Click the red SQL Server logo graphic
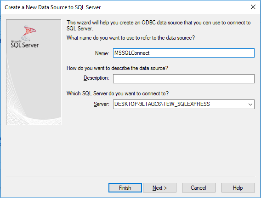Screen dimensions: 261x198 click(x=29, y=33)
